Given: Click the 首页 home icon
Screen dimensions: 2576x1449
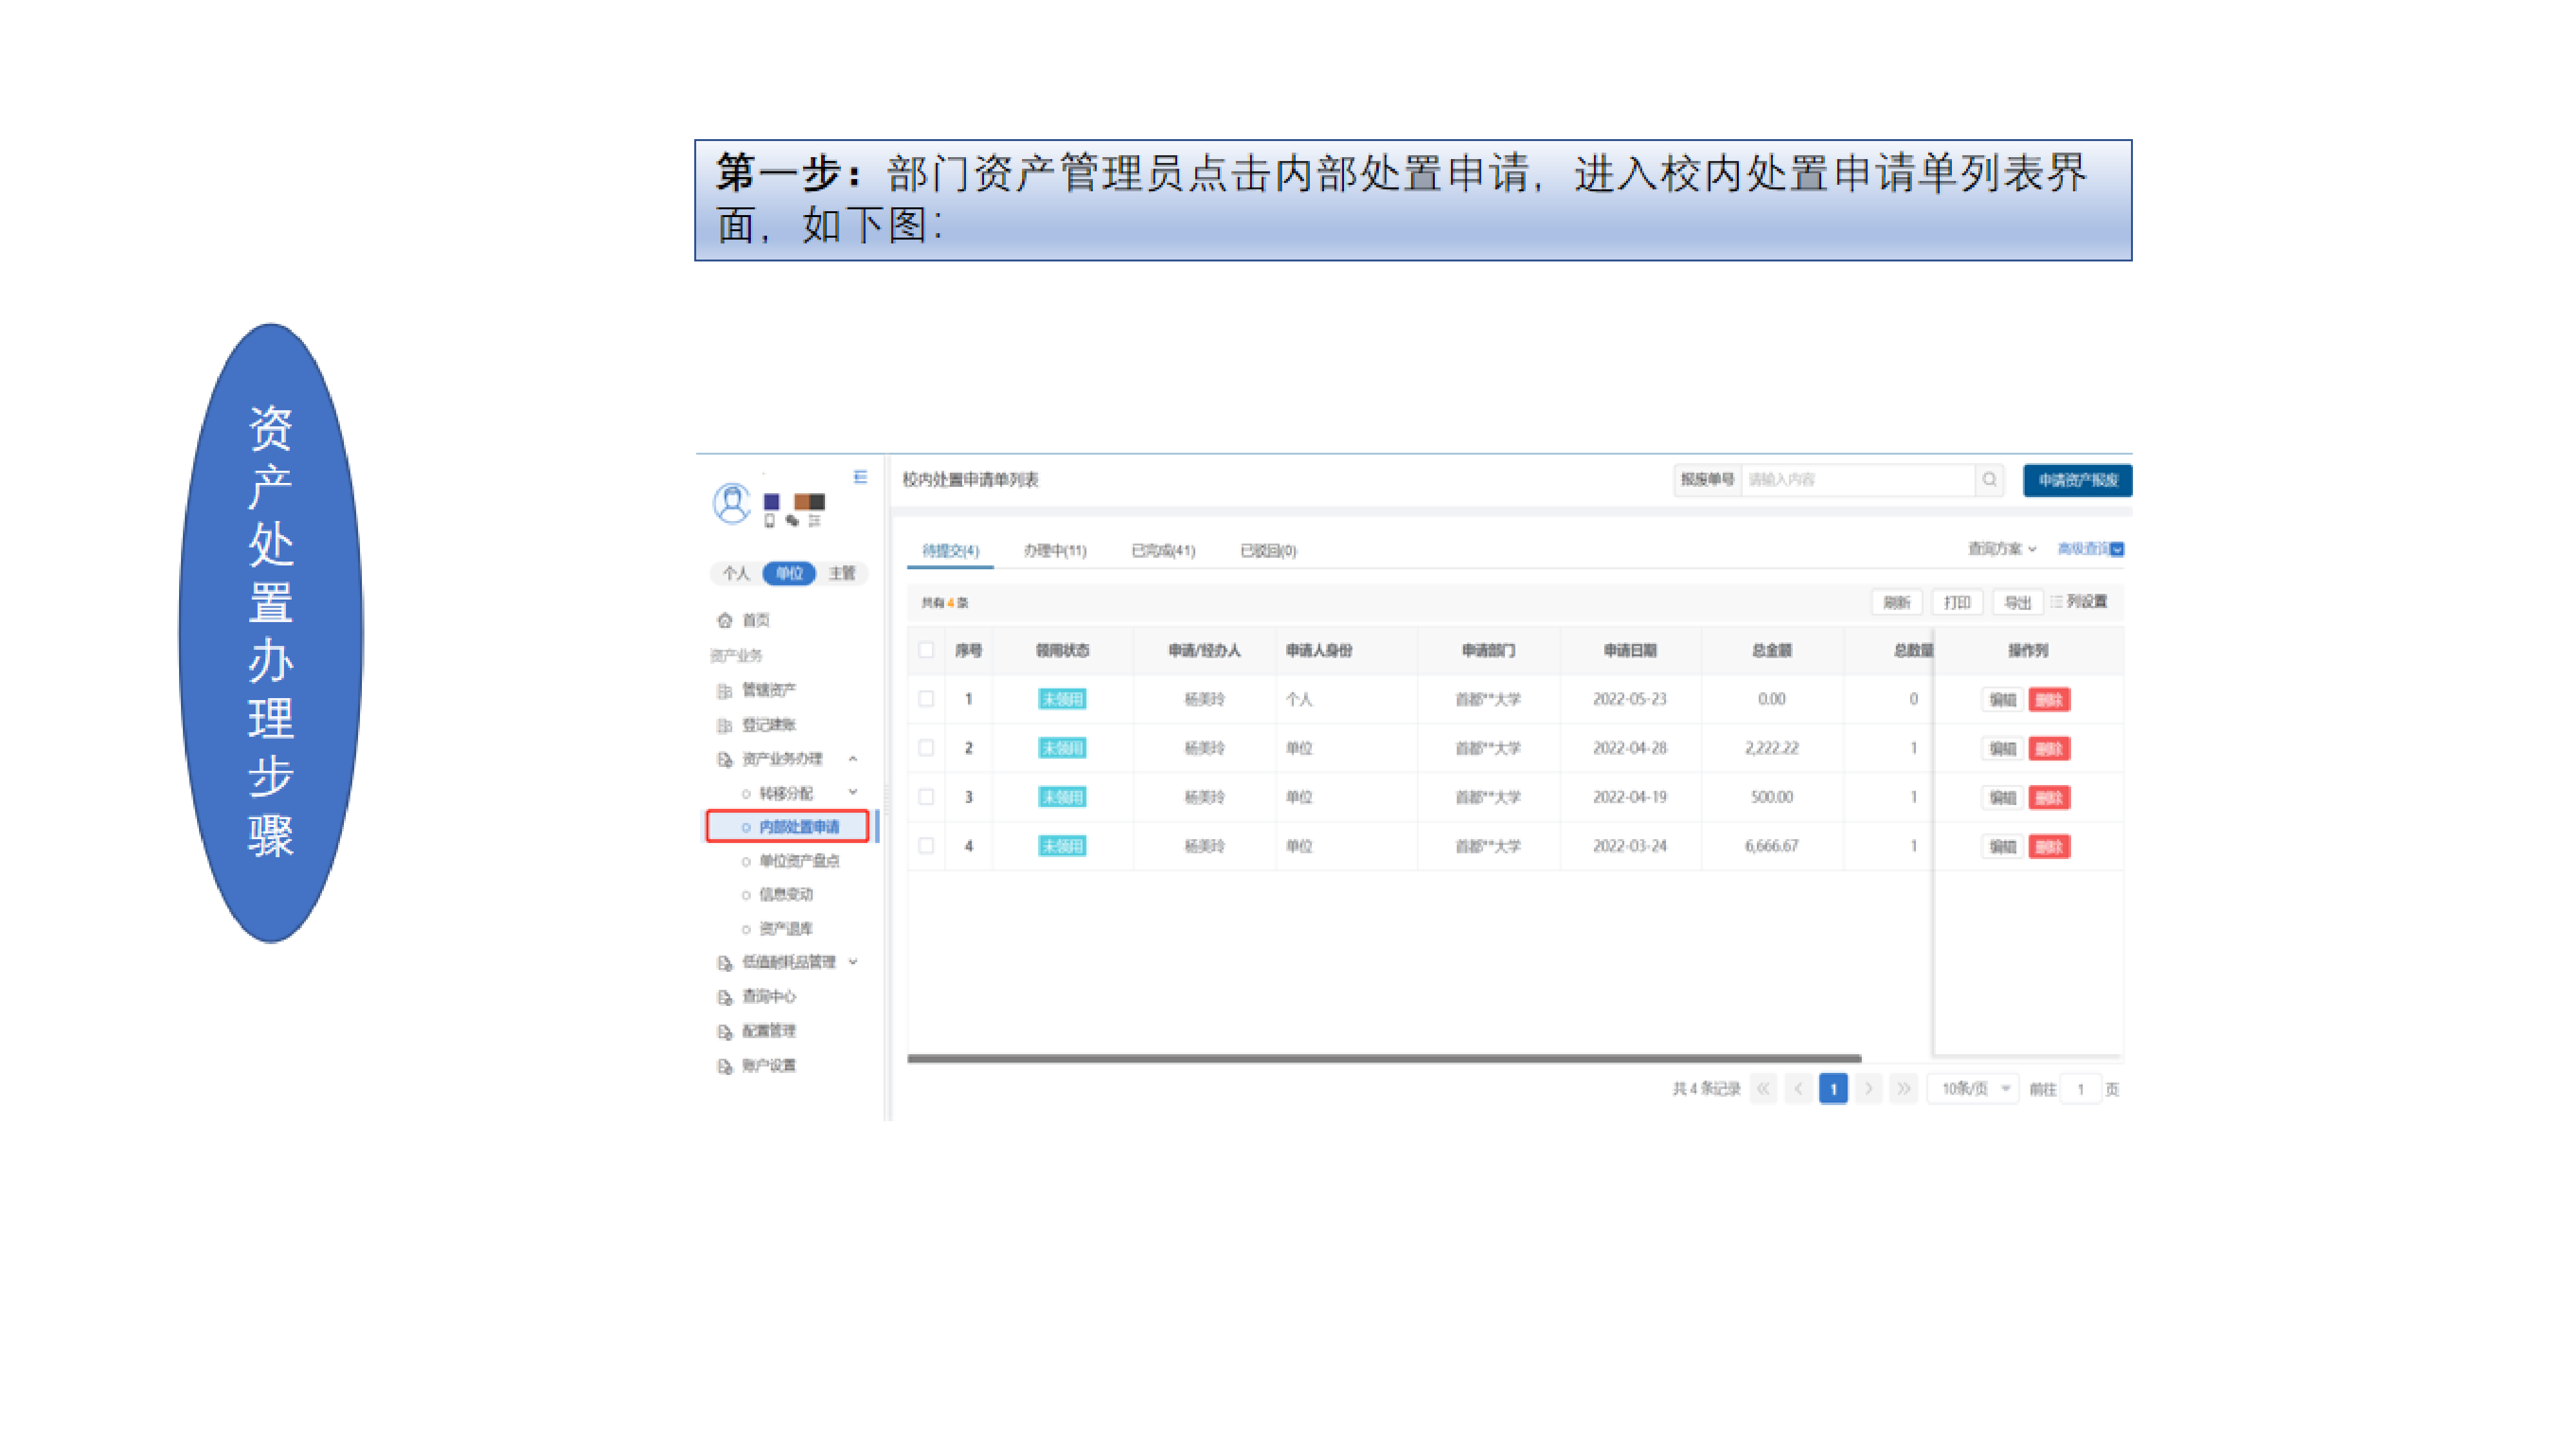Looking at the screenshot, I should pos(725,620).
